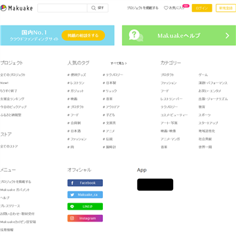
Task: Open レストラン・バー category
Action: click(172, 99)
